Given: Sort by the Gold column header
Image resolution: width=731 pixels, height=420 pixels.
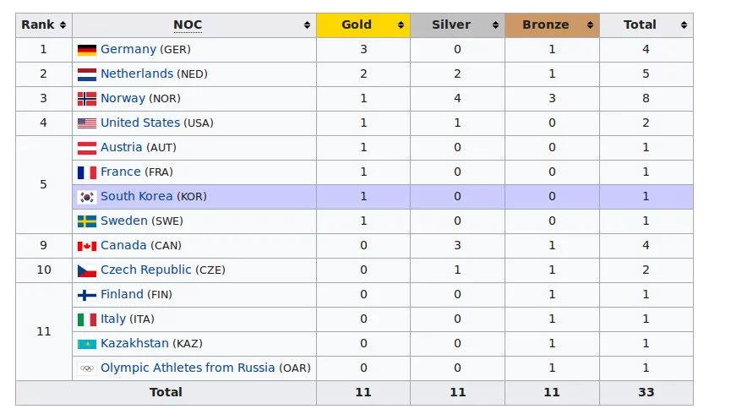Looking at the screenshot, I should click(363, 25).
